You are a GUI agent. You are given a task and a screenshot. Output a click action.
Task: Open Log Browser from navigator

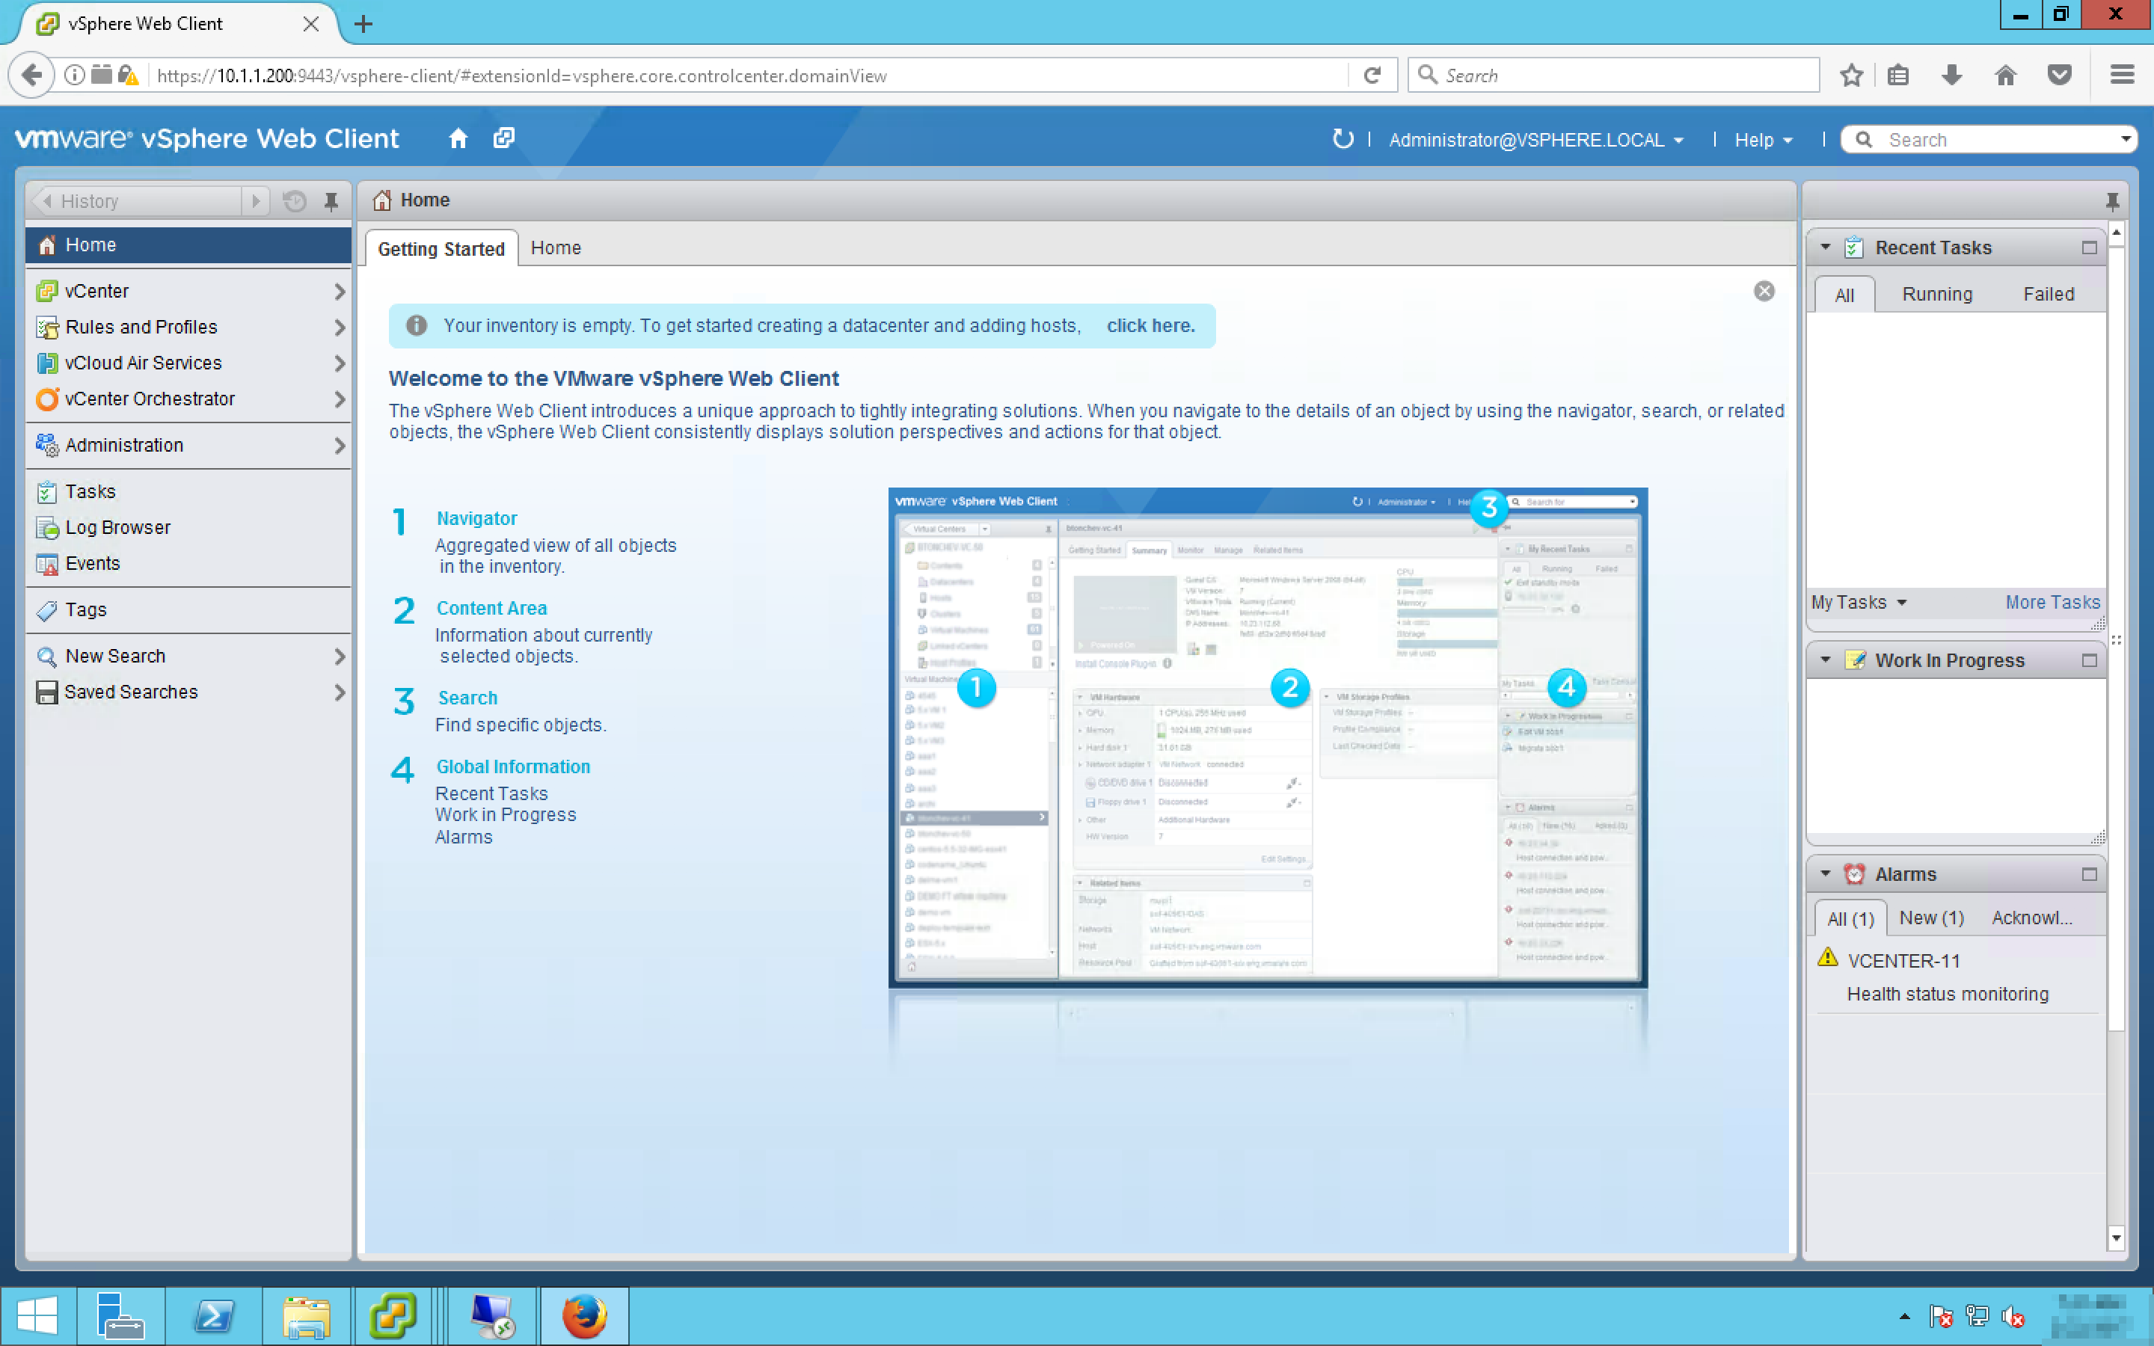(x=117, y=528)
